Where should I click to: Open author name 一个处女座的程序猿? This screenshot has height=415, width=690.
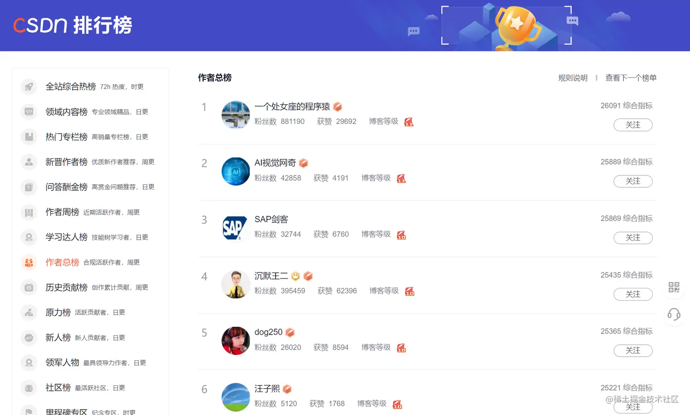pyautogui.click(x=292, y=107)
